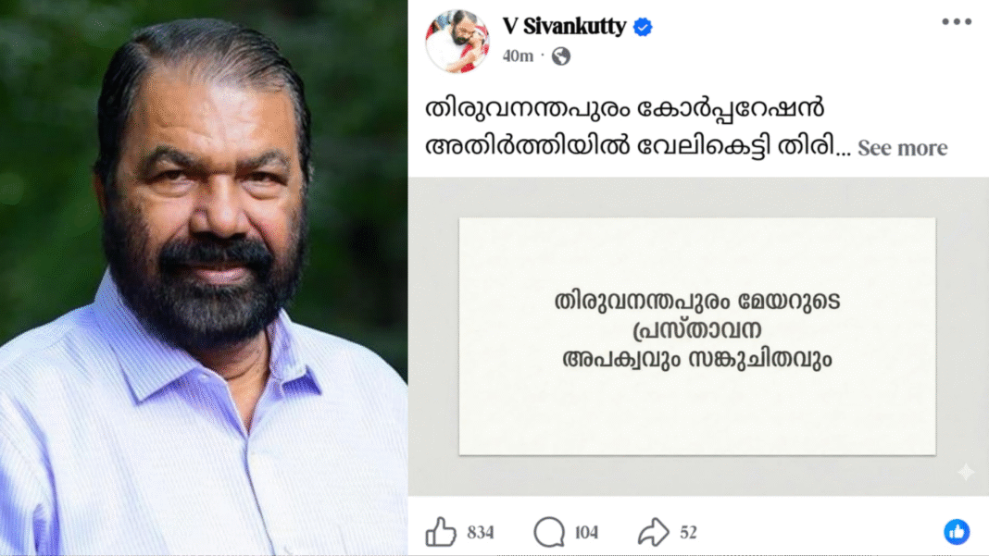Image resolution: width=989 pixels, height=556 pixels.
Task: Click the mayor statement text in the card
Action: [697, 329]
